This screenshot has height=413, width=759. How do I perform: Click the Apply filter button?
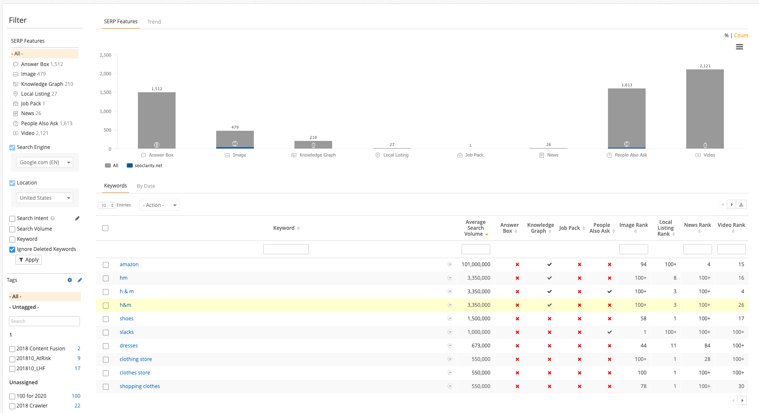(x=28, y=259)
